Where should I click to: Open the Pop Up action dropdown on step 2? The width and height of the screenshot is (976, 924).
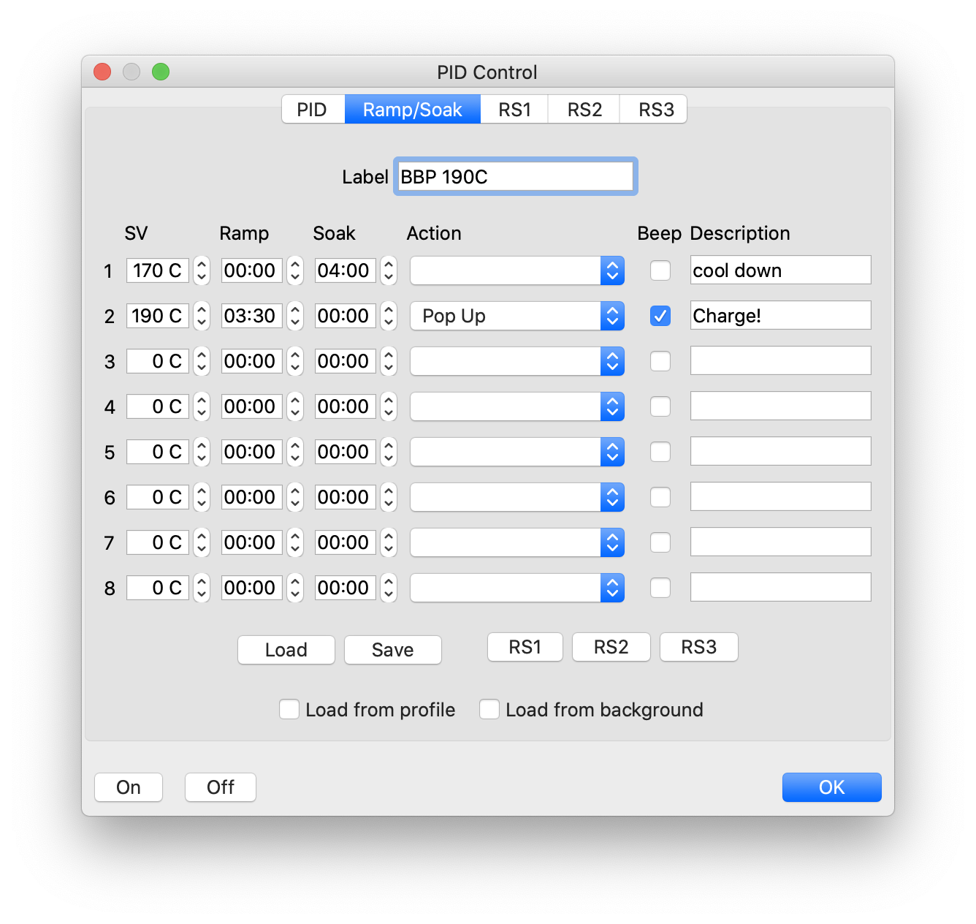click(516, 316)
